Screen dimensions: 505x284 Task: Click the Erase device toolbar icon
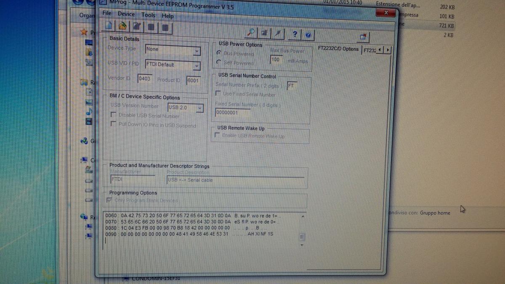pyautogui.click(x=264, y=33)
